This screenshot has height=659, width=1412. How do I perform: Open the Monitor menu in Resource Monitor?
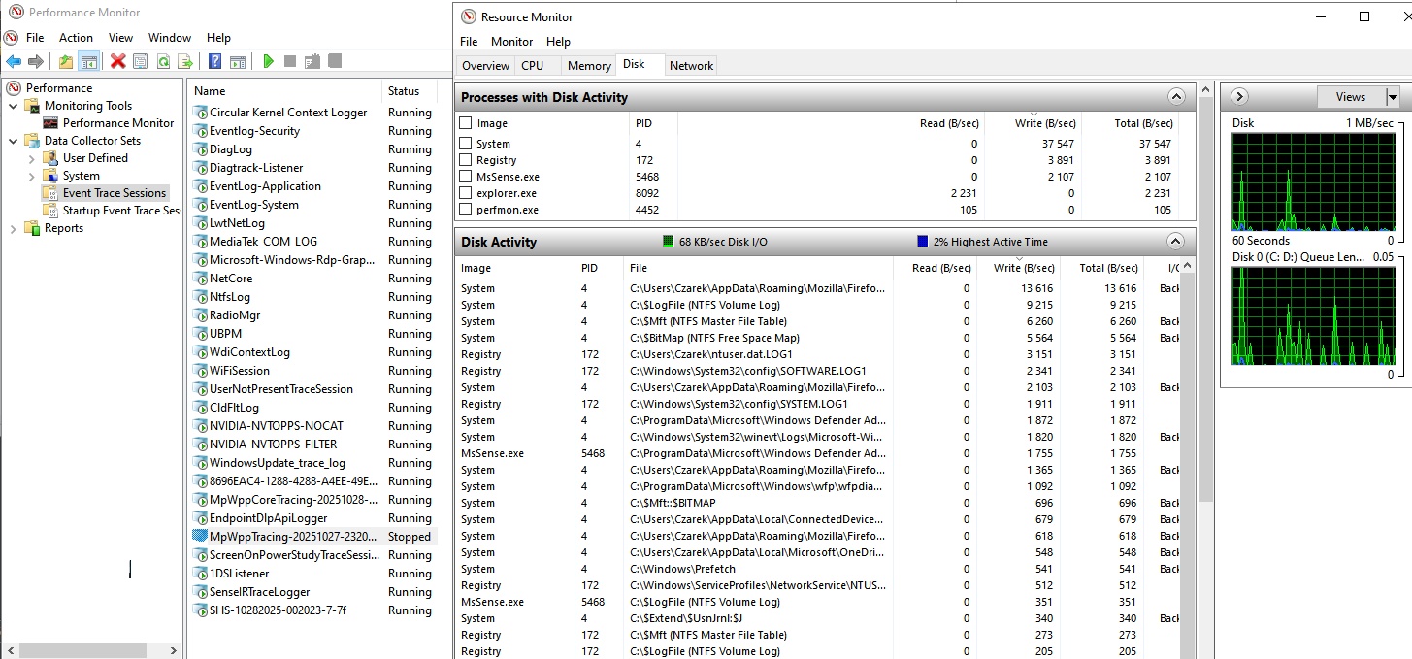511,42
